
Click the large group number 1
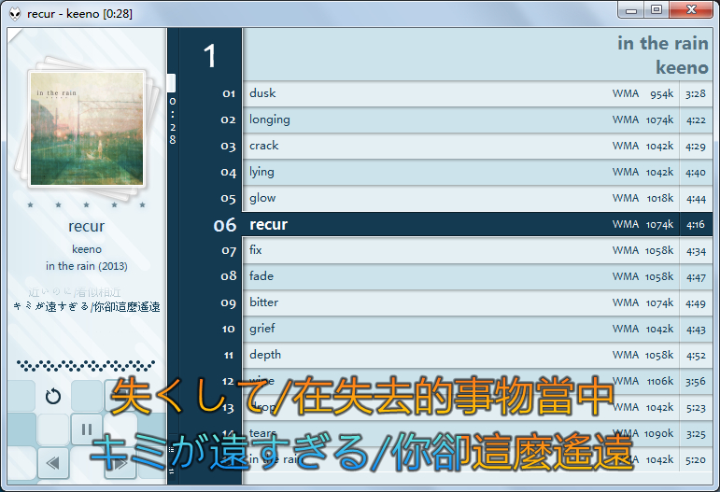pos(210,56)
